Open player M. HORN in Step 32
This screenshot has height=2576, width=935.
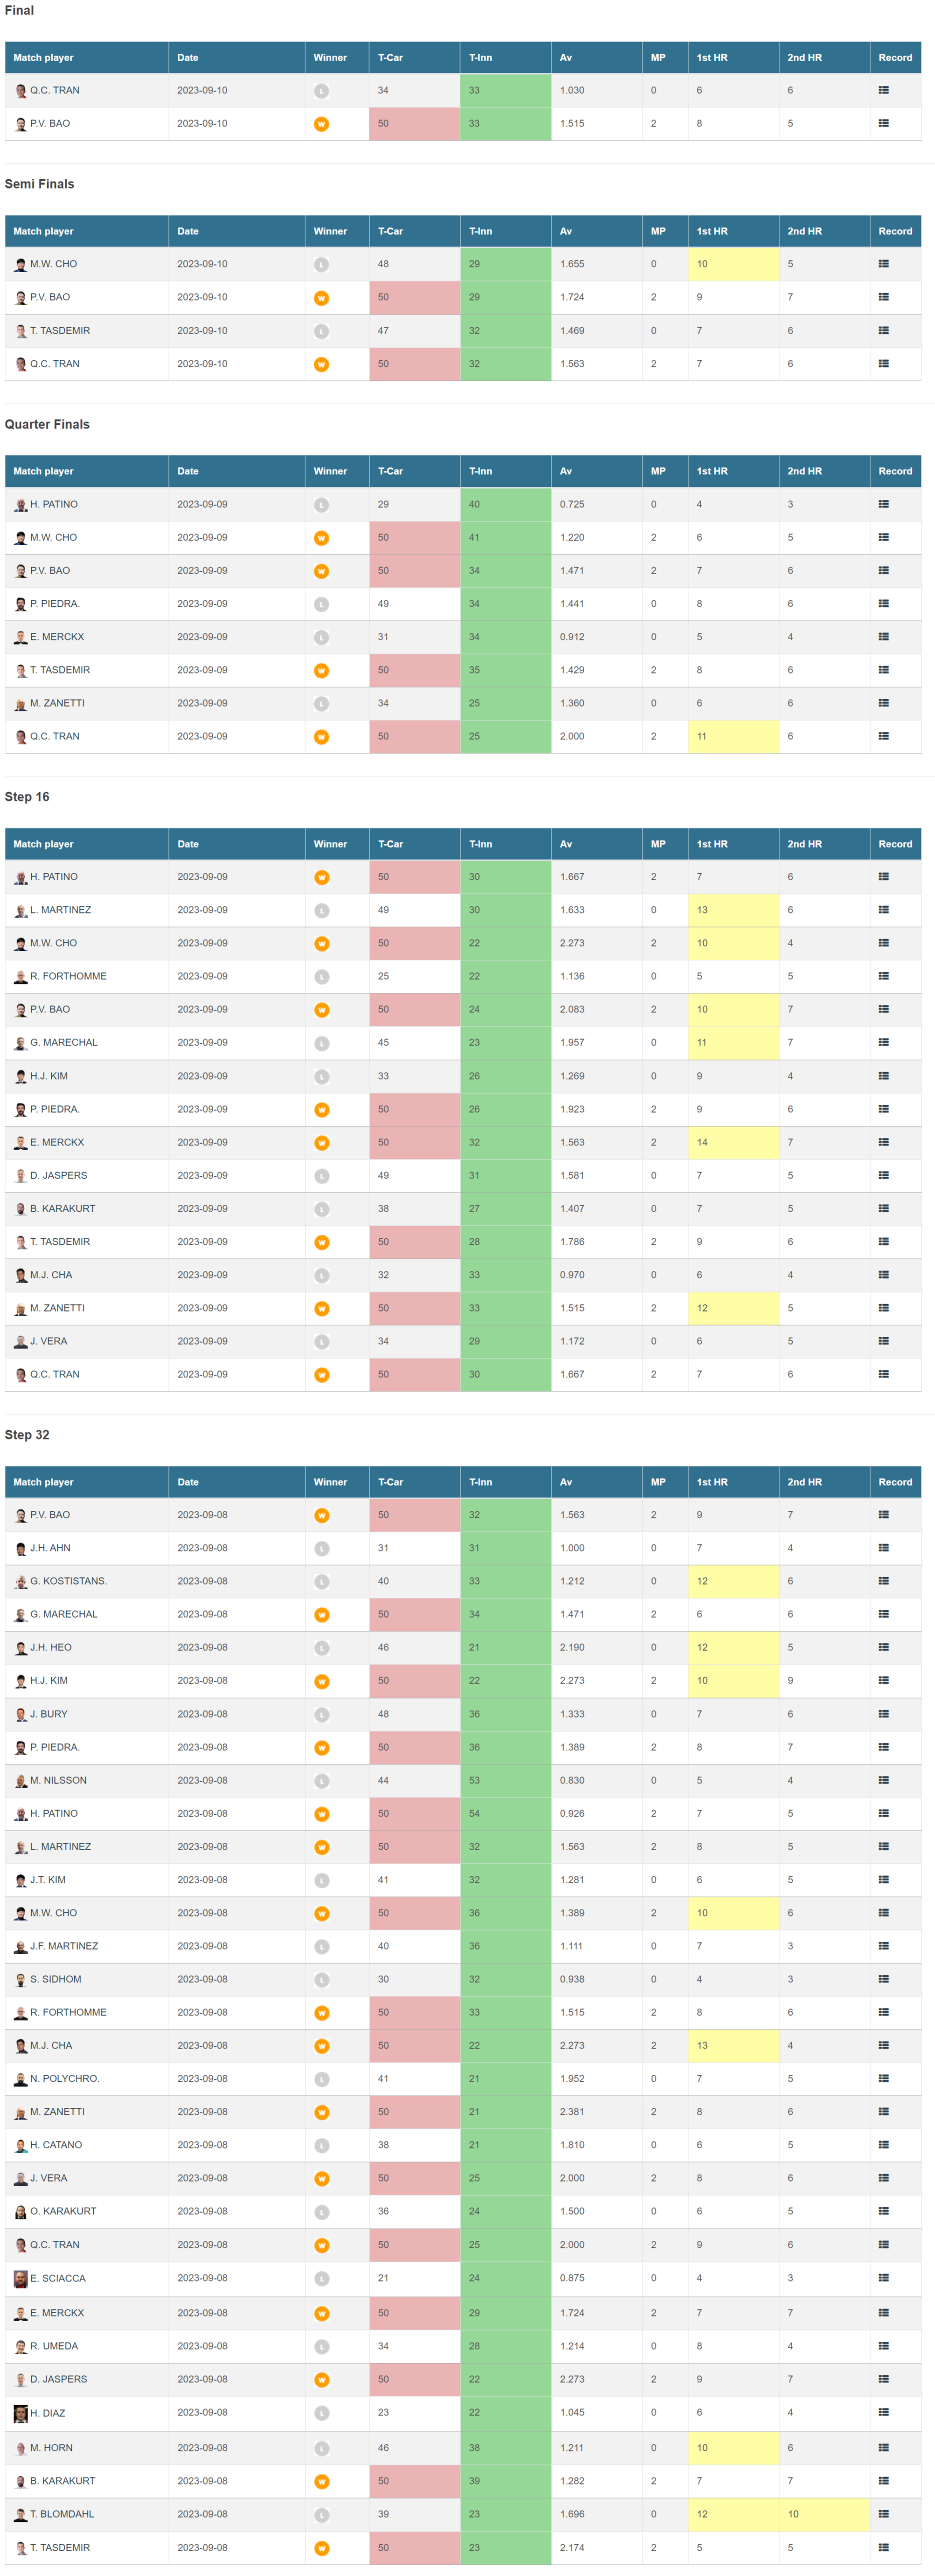(x=51, y=2448)
